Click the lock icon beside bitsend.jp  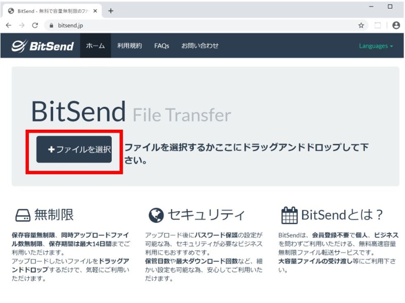(52, 25)
